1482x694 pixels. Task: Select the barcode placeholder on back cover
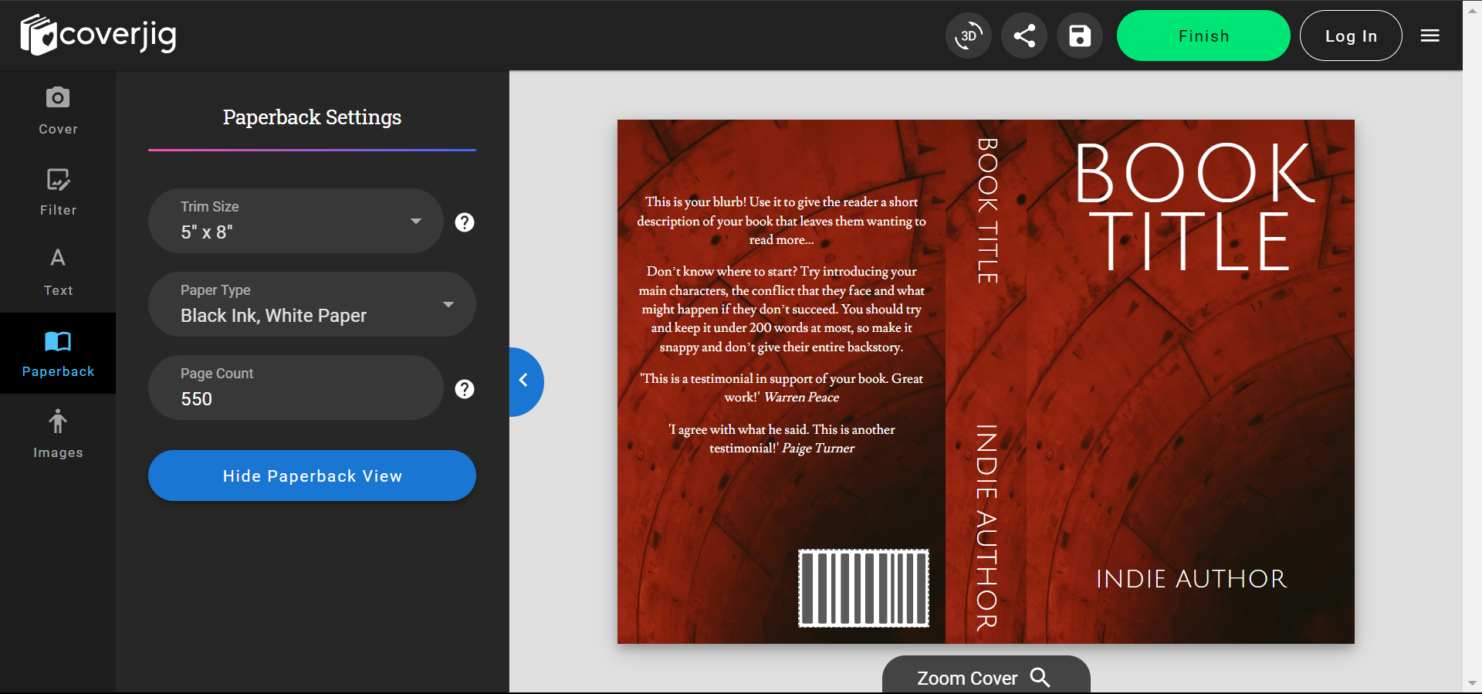(863, 588)
